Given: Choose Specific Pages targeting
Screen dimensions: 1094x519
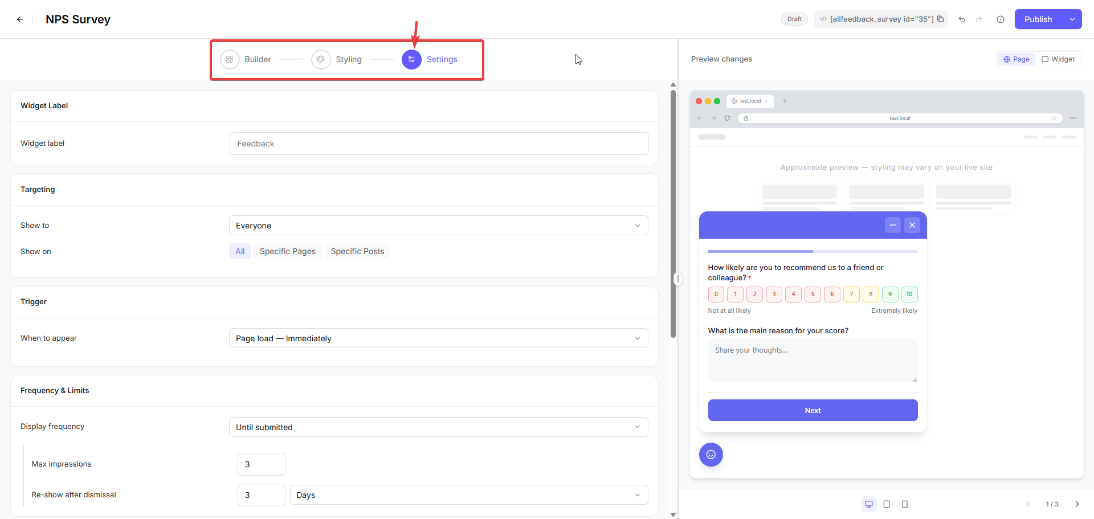Looking at the screenshot, I should [x=288, y=251].
